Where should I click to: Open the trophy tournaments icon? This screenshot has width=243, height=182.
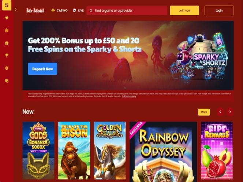pyautogui.click(x=7, y=55)
